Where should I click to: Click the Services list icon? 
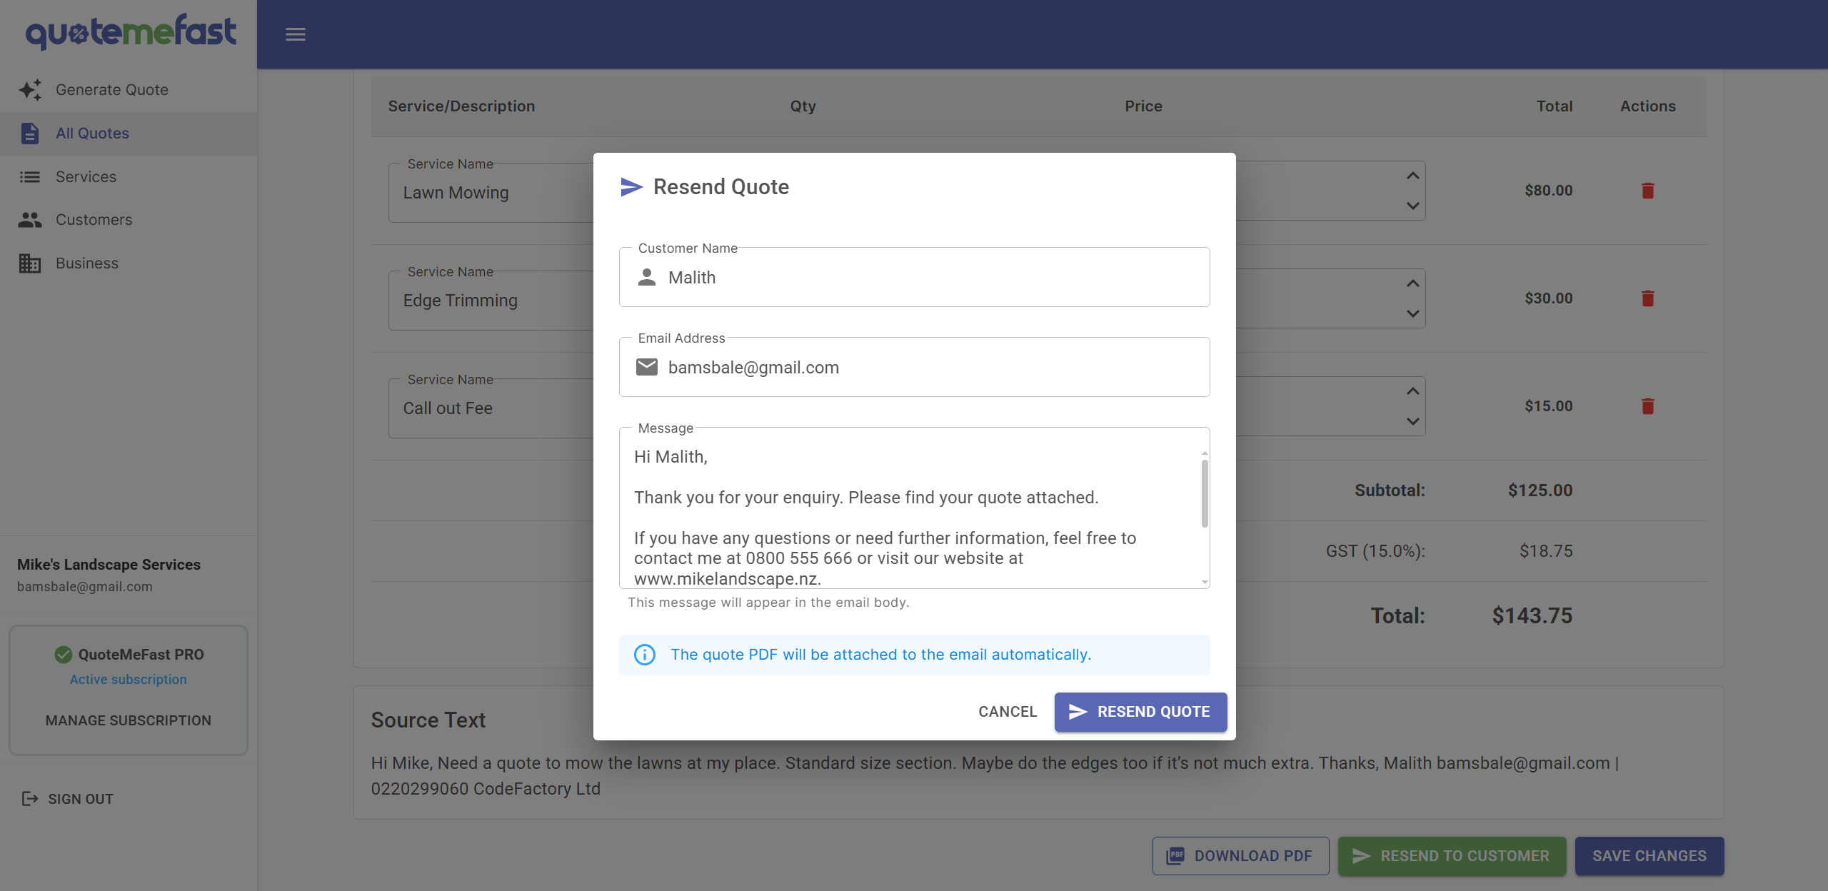point(30,177)
